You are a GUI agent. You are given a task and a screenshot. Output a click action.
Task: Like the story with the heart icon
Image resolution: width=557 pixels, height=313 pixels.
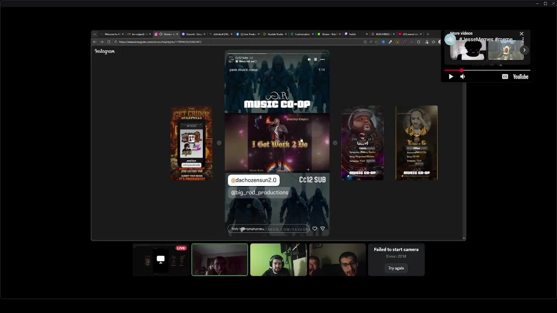tap(315, 229)
